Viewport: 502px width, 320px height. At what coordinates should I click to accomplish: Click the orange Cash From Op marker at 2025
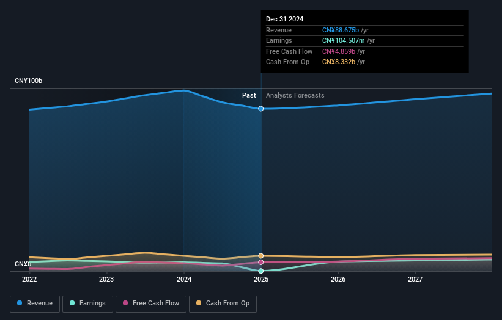coord(261,256)
